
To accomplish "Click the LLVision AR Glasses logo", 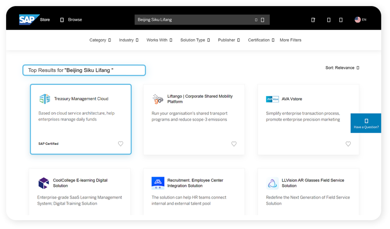I will 272,183.
